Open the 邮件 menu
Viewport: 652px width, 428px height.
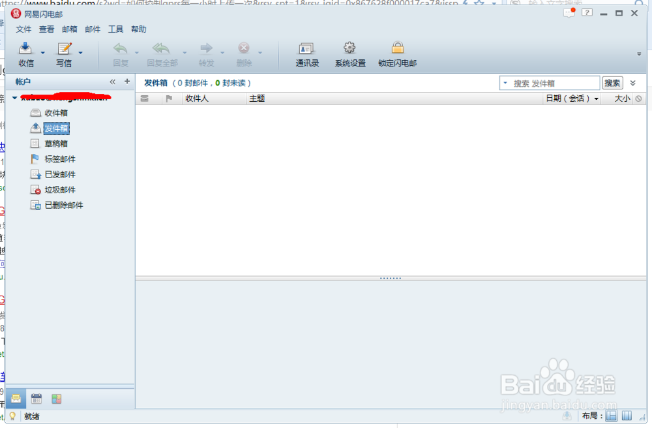pos(93,29)
